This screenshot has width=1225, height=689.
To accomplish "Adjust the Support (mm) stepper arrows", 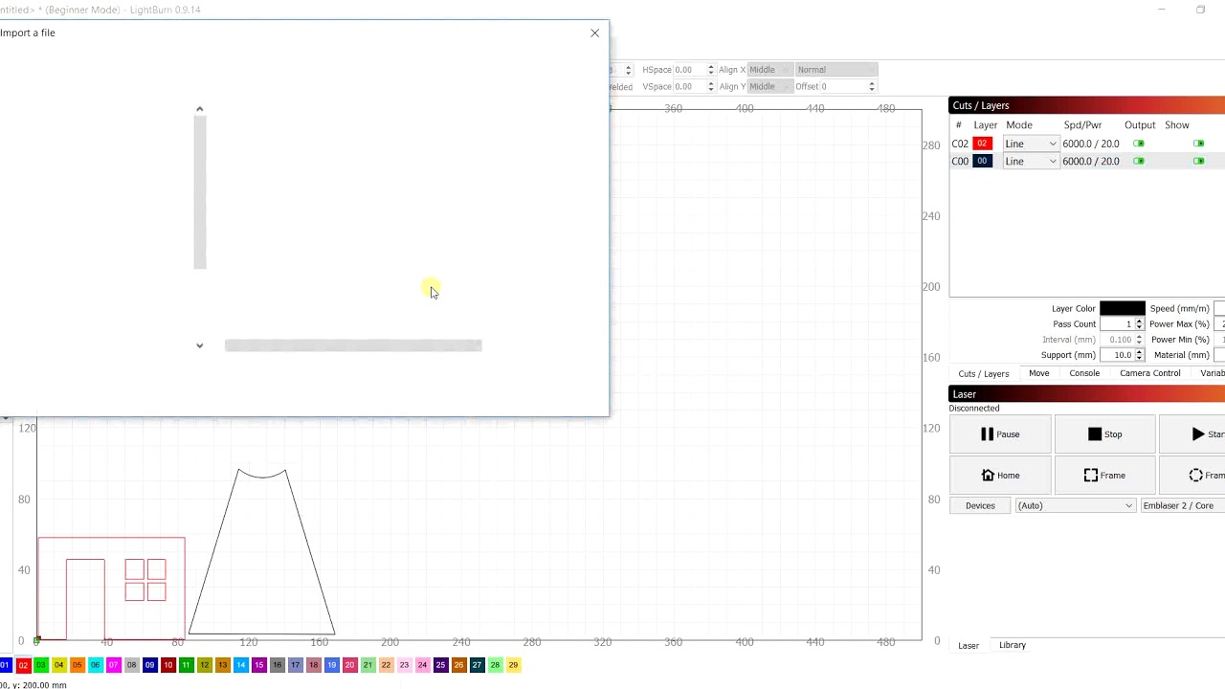I will [x=1139, y=355].
